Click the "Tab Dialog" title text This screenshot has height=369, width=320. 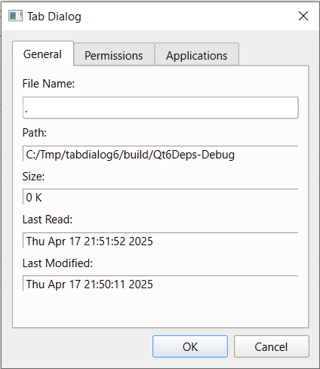point(54,17)
